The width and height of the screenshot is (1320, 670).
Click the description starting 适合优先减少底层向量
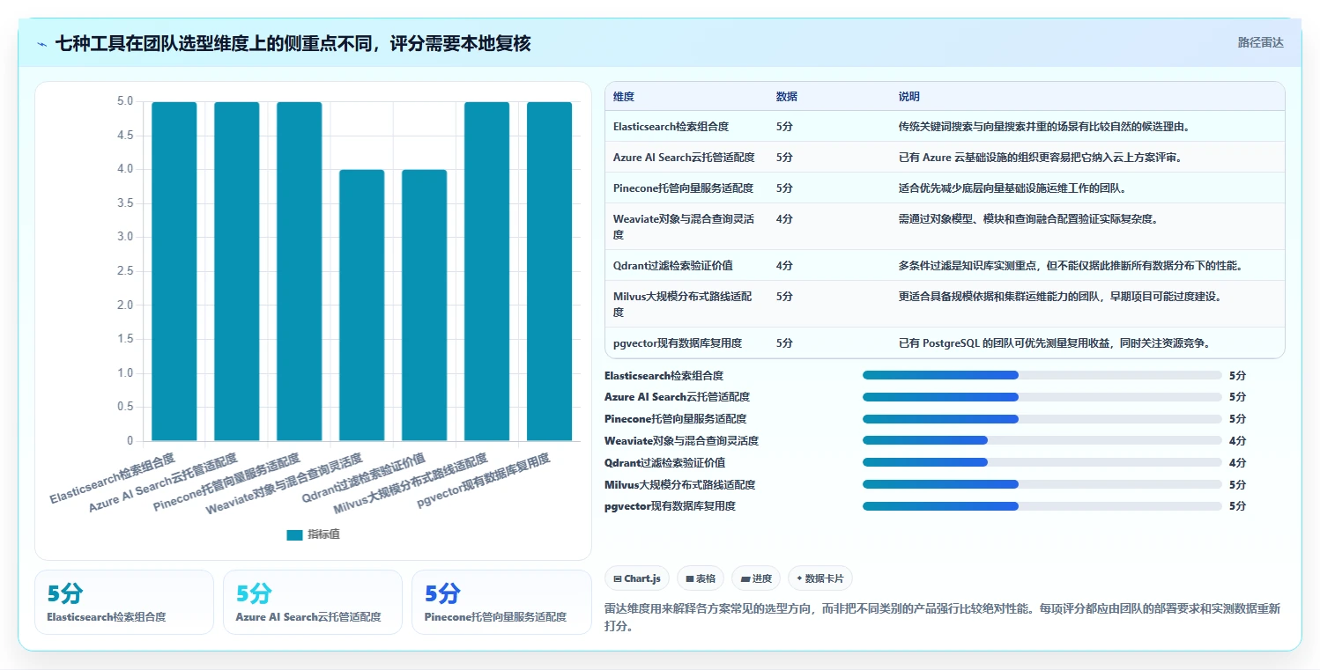click(1014, 188)
